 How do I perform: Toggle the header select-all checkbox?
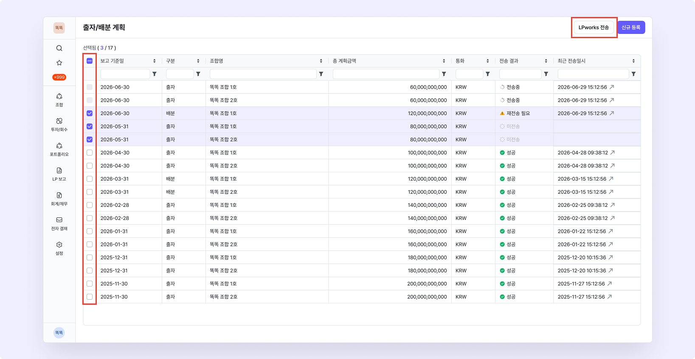90,61
